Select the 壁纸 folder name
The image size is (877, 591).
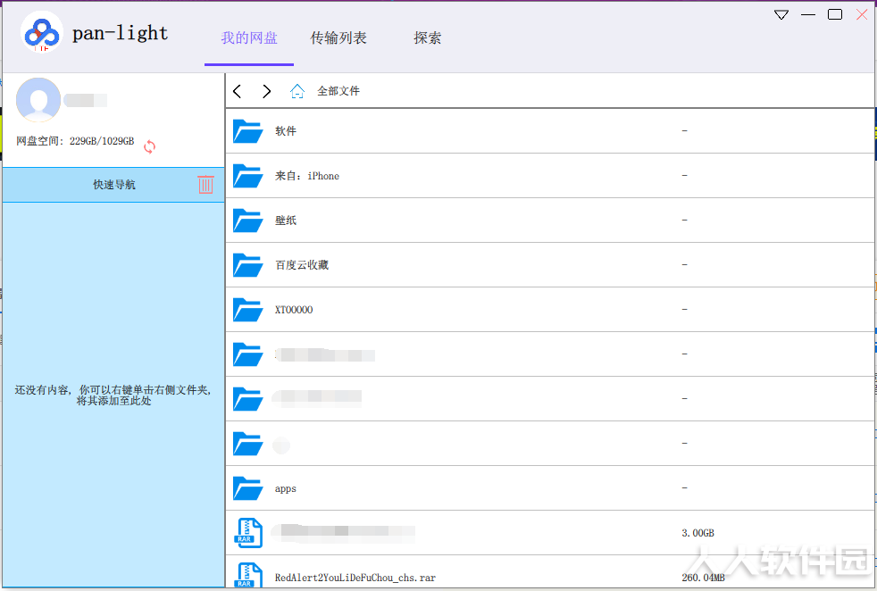(285, 221)
